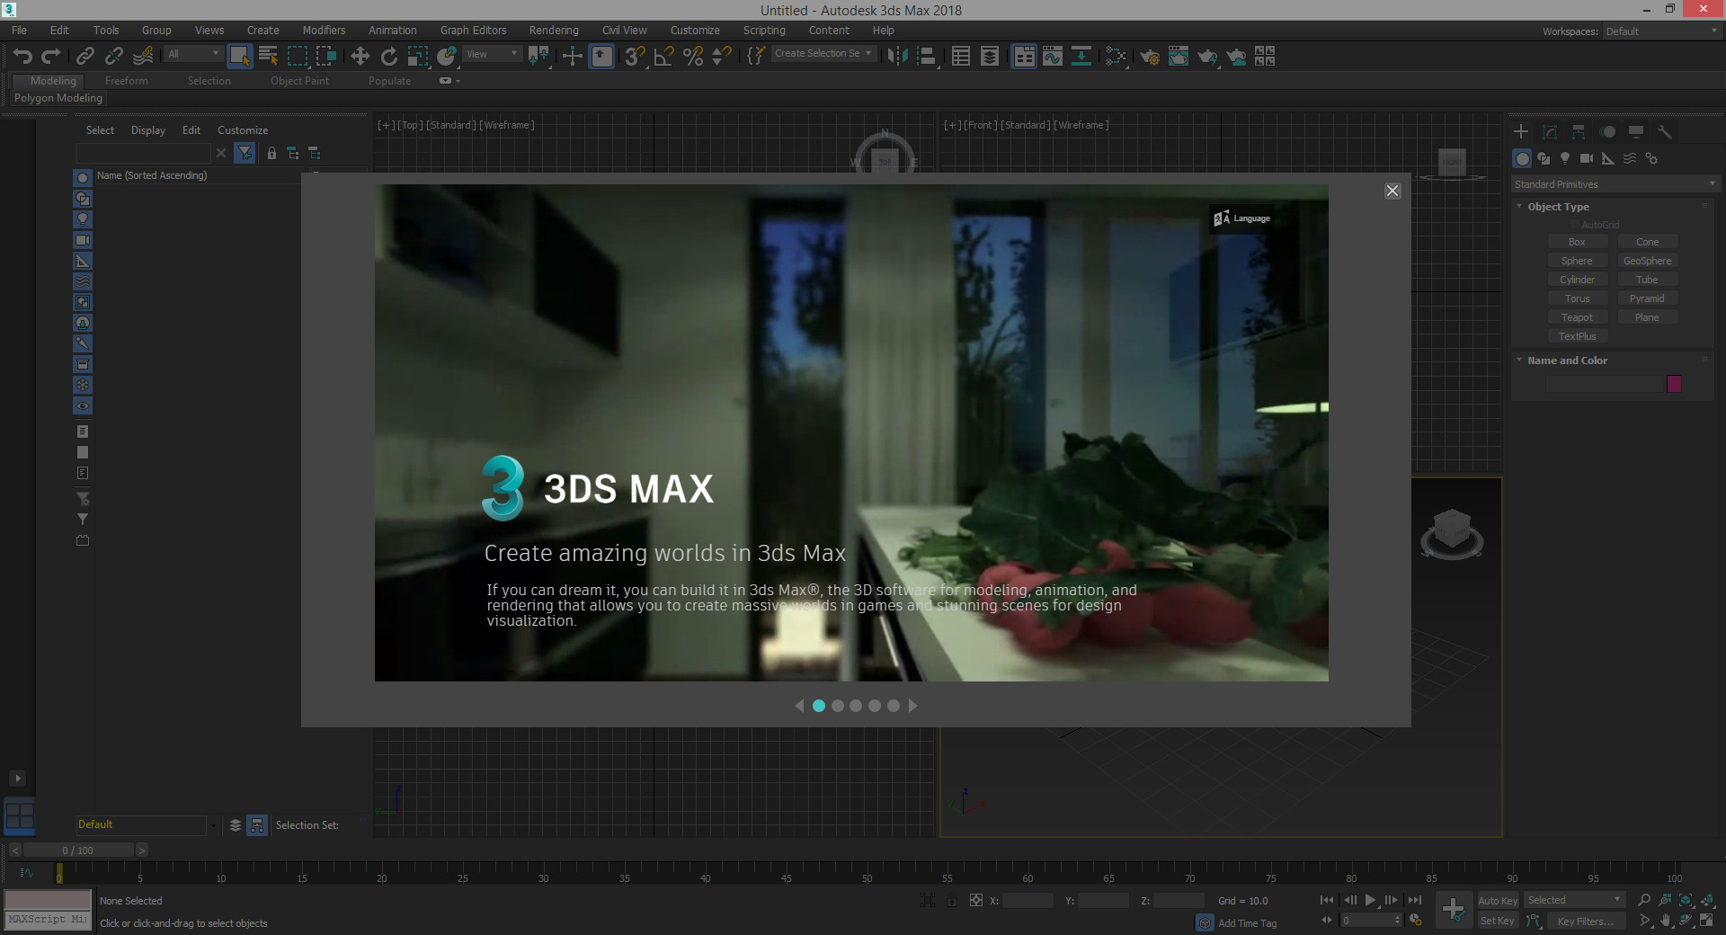Activate Bind to Space Warp tool
1726x935 pixels.
pyautogui.click(x=142, y=57)
